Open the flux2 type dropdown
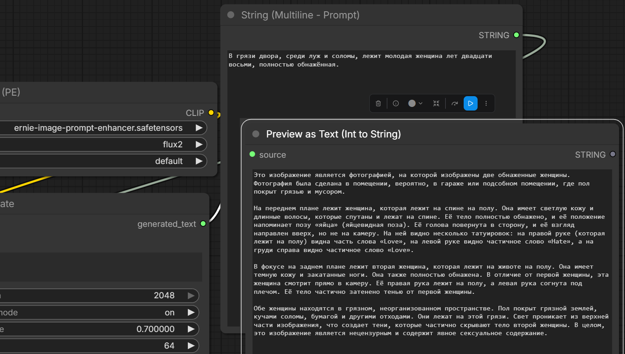 click(103, 145)
